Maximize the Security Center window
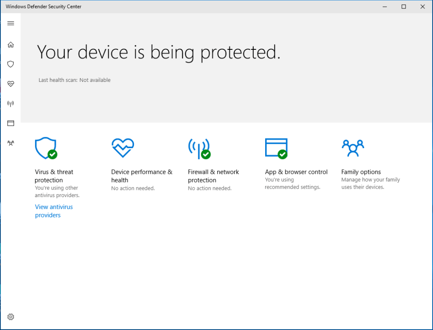 [404, 7]
